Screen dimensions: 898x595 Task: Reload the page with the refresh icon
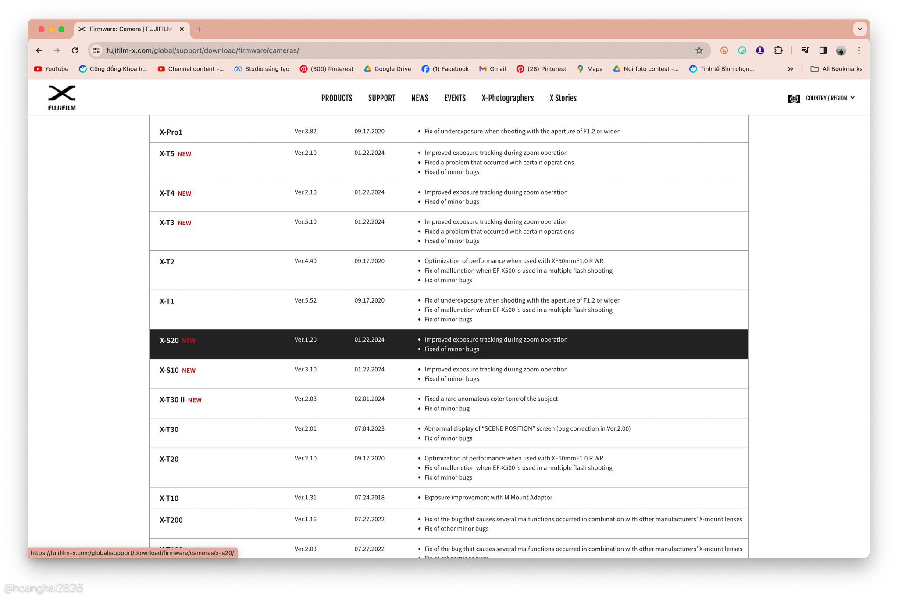coord(75,50)
